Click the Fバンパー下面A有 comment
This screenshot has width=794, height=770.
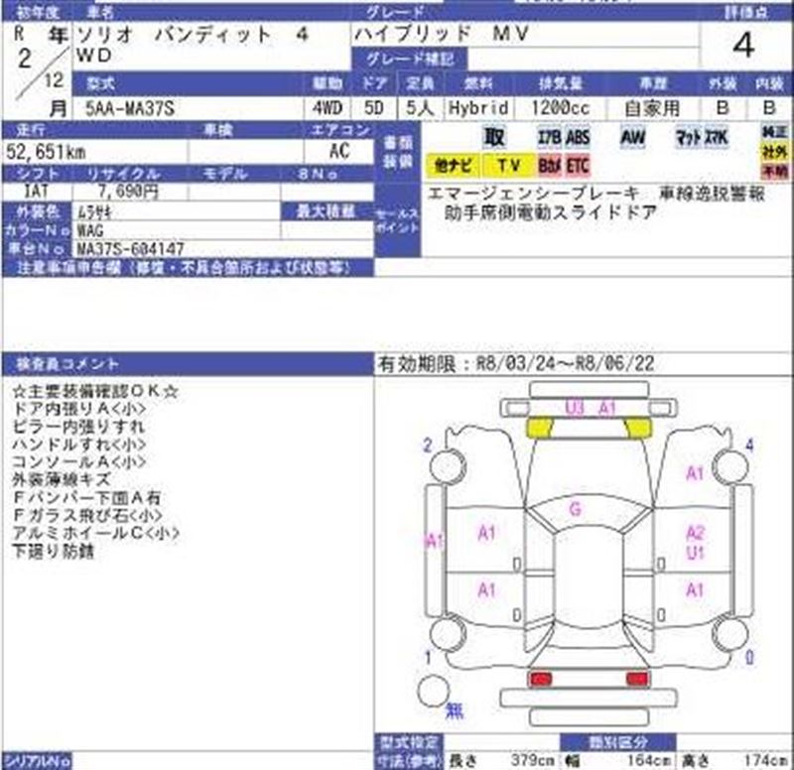click(86, 498)
